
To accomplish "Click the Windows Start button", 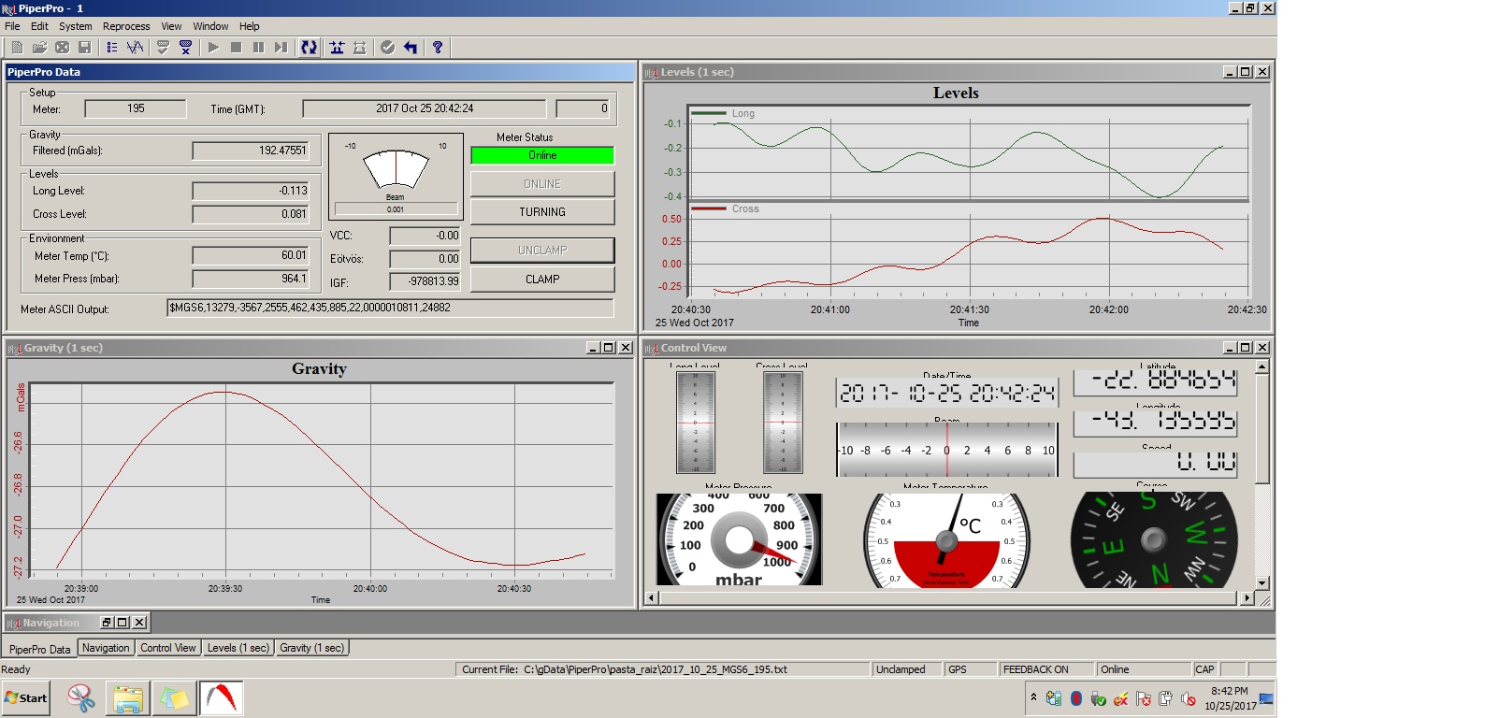I will [x=26, y=698].
